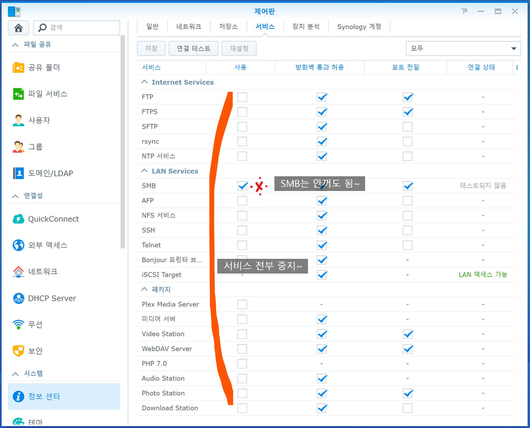
Task: Open the Group (그룹) icon
Action: tap(18, 147)
